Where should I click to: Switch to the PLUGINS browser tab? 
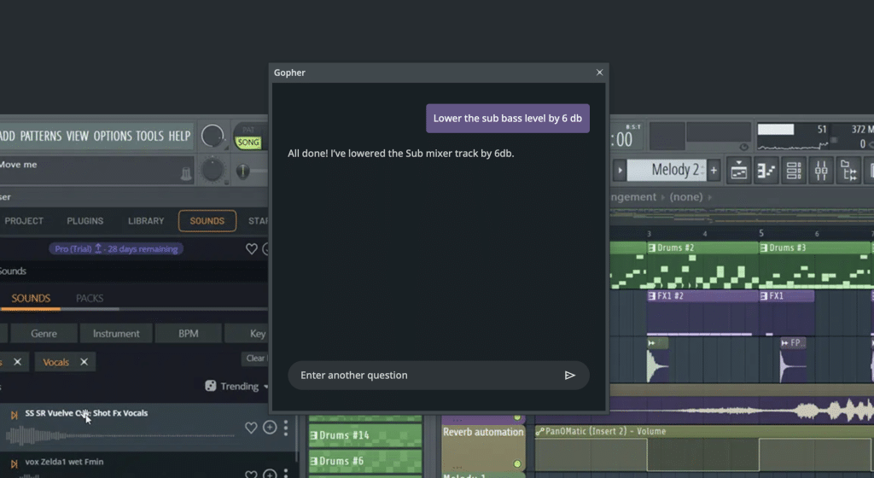point(84,221)
